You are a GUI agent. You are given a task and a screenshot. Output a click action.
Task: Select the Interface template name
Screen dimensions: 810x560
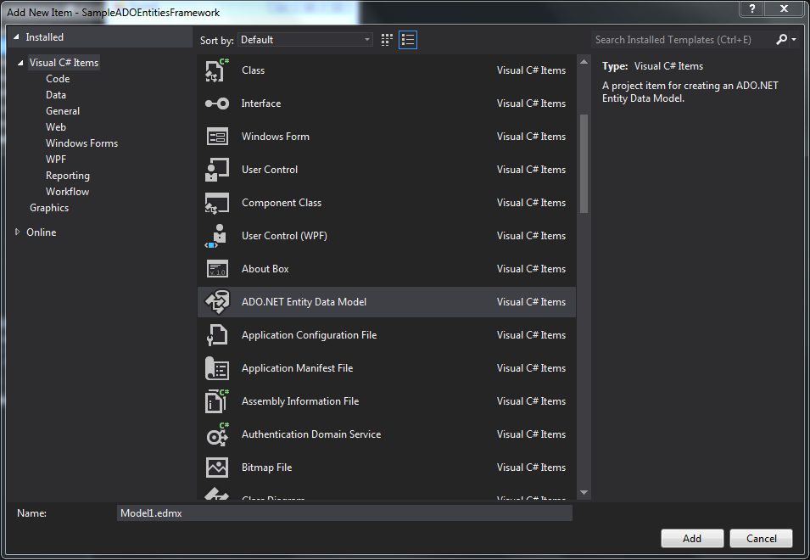[261, 104]
